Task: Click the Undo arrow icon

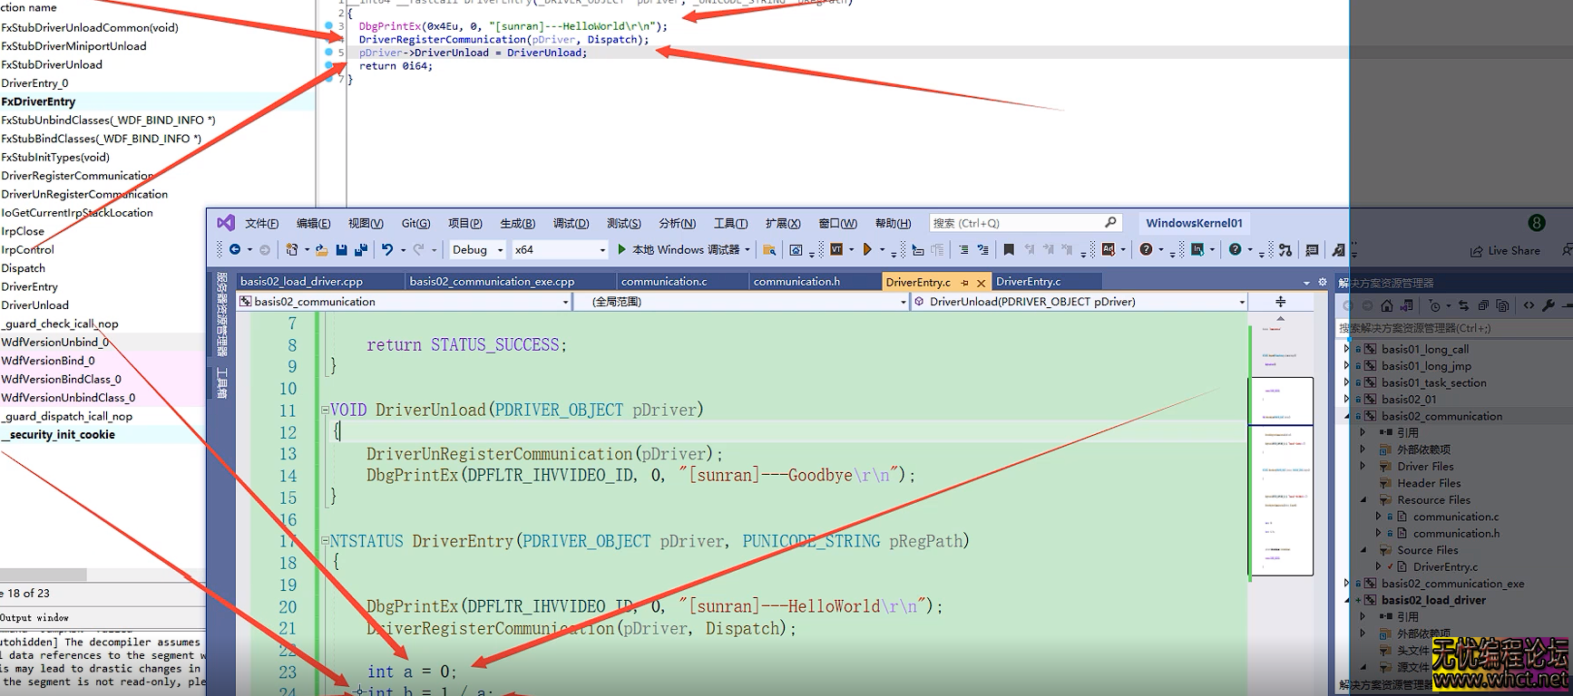Action: (x=387, y=250)
